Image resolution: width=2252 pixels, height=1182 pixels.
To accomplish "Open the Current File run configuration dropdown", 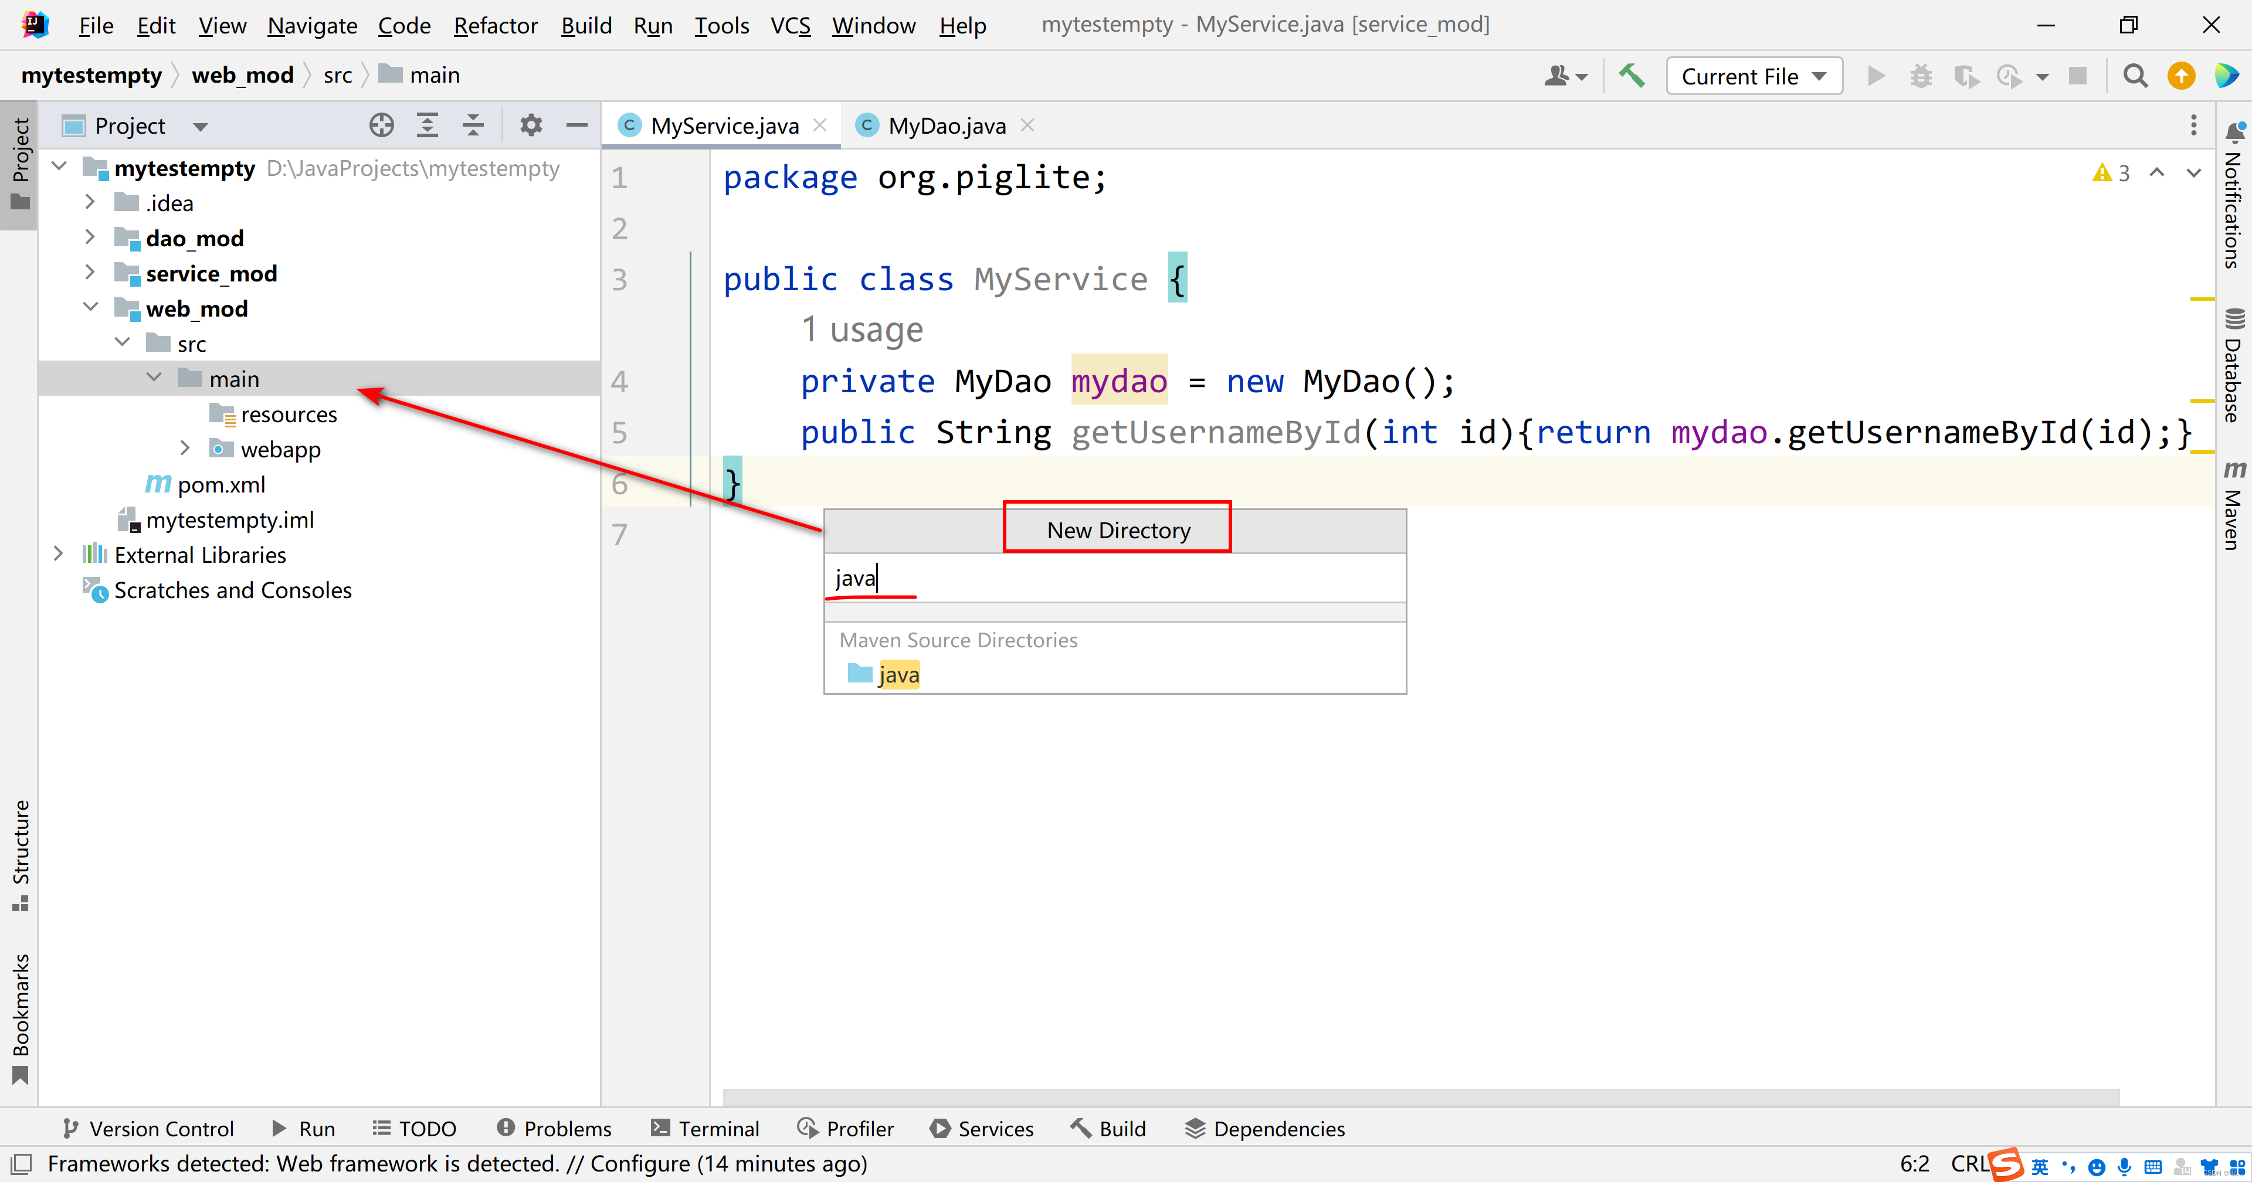I will pos(1754,76).
